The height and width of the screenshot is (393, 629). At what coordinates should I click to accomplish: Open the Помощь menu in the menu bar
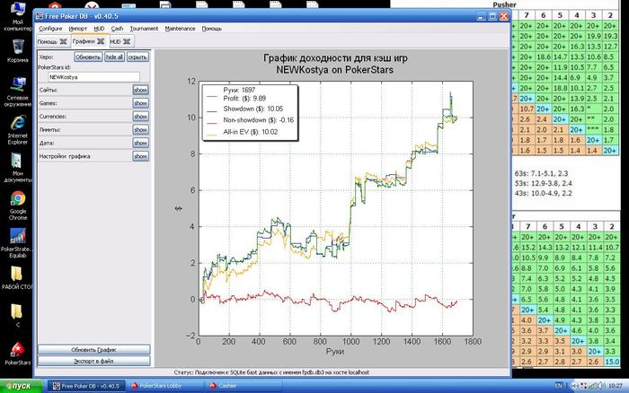(x=211, y=29)
